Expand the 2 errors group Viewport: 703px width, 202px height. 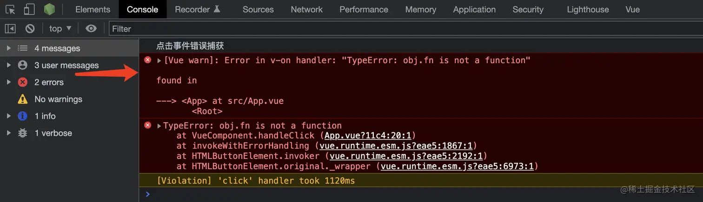[8, 82]
